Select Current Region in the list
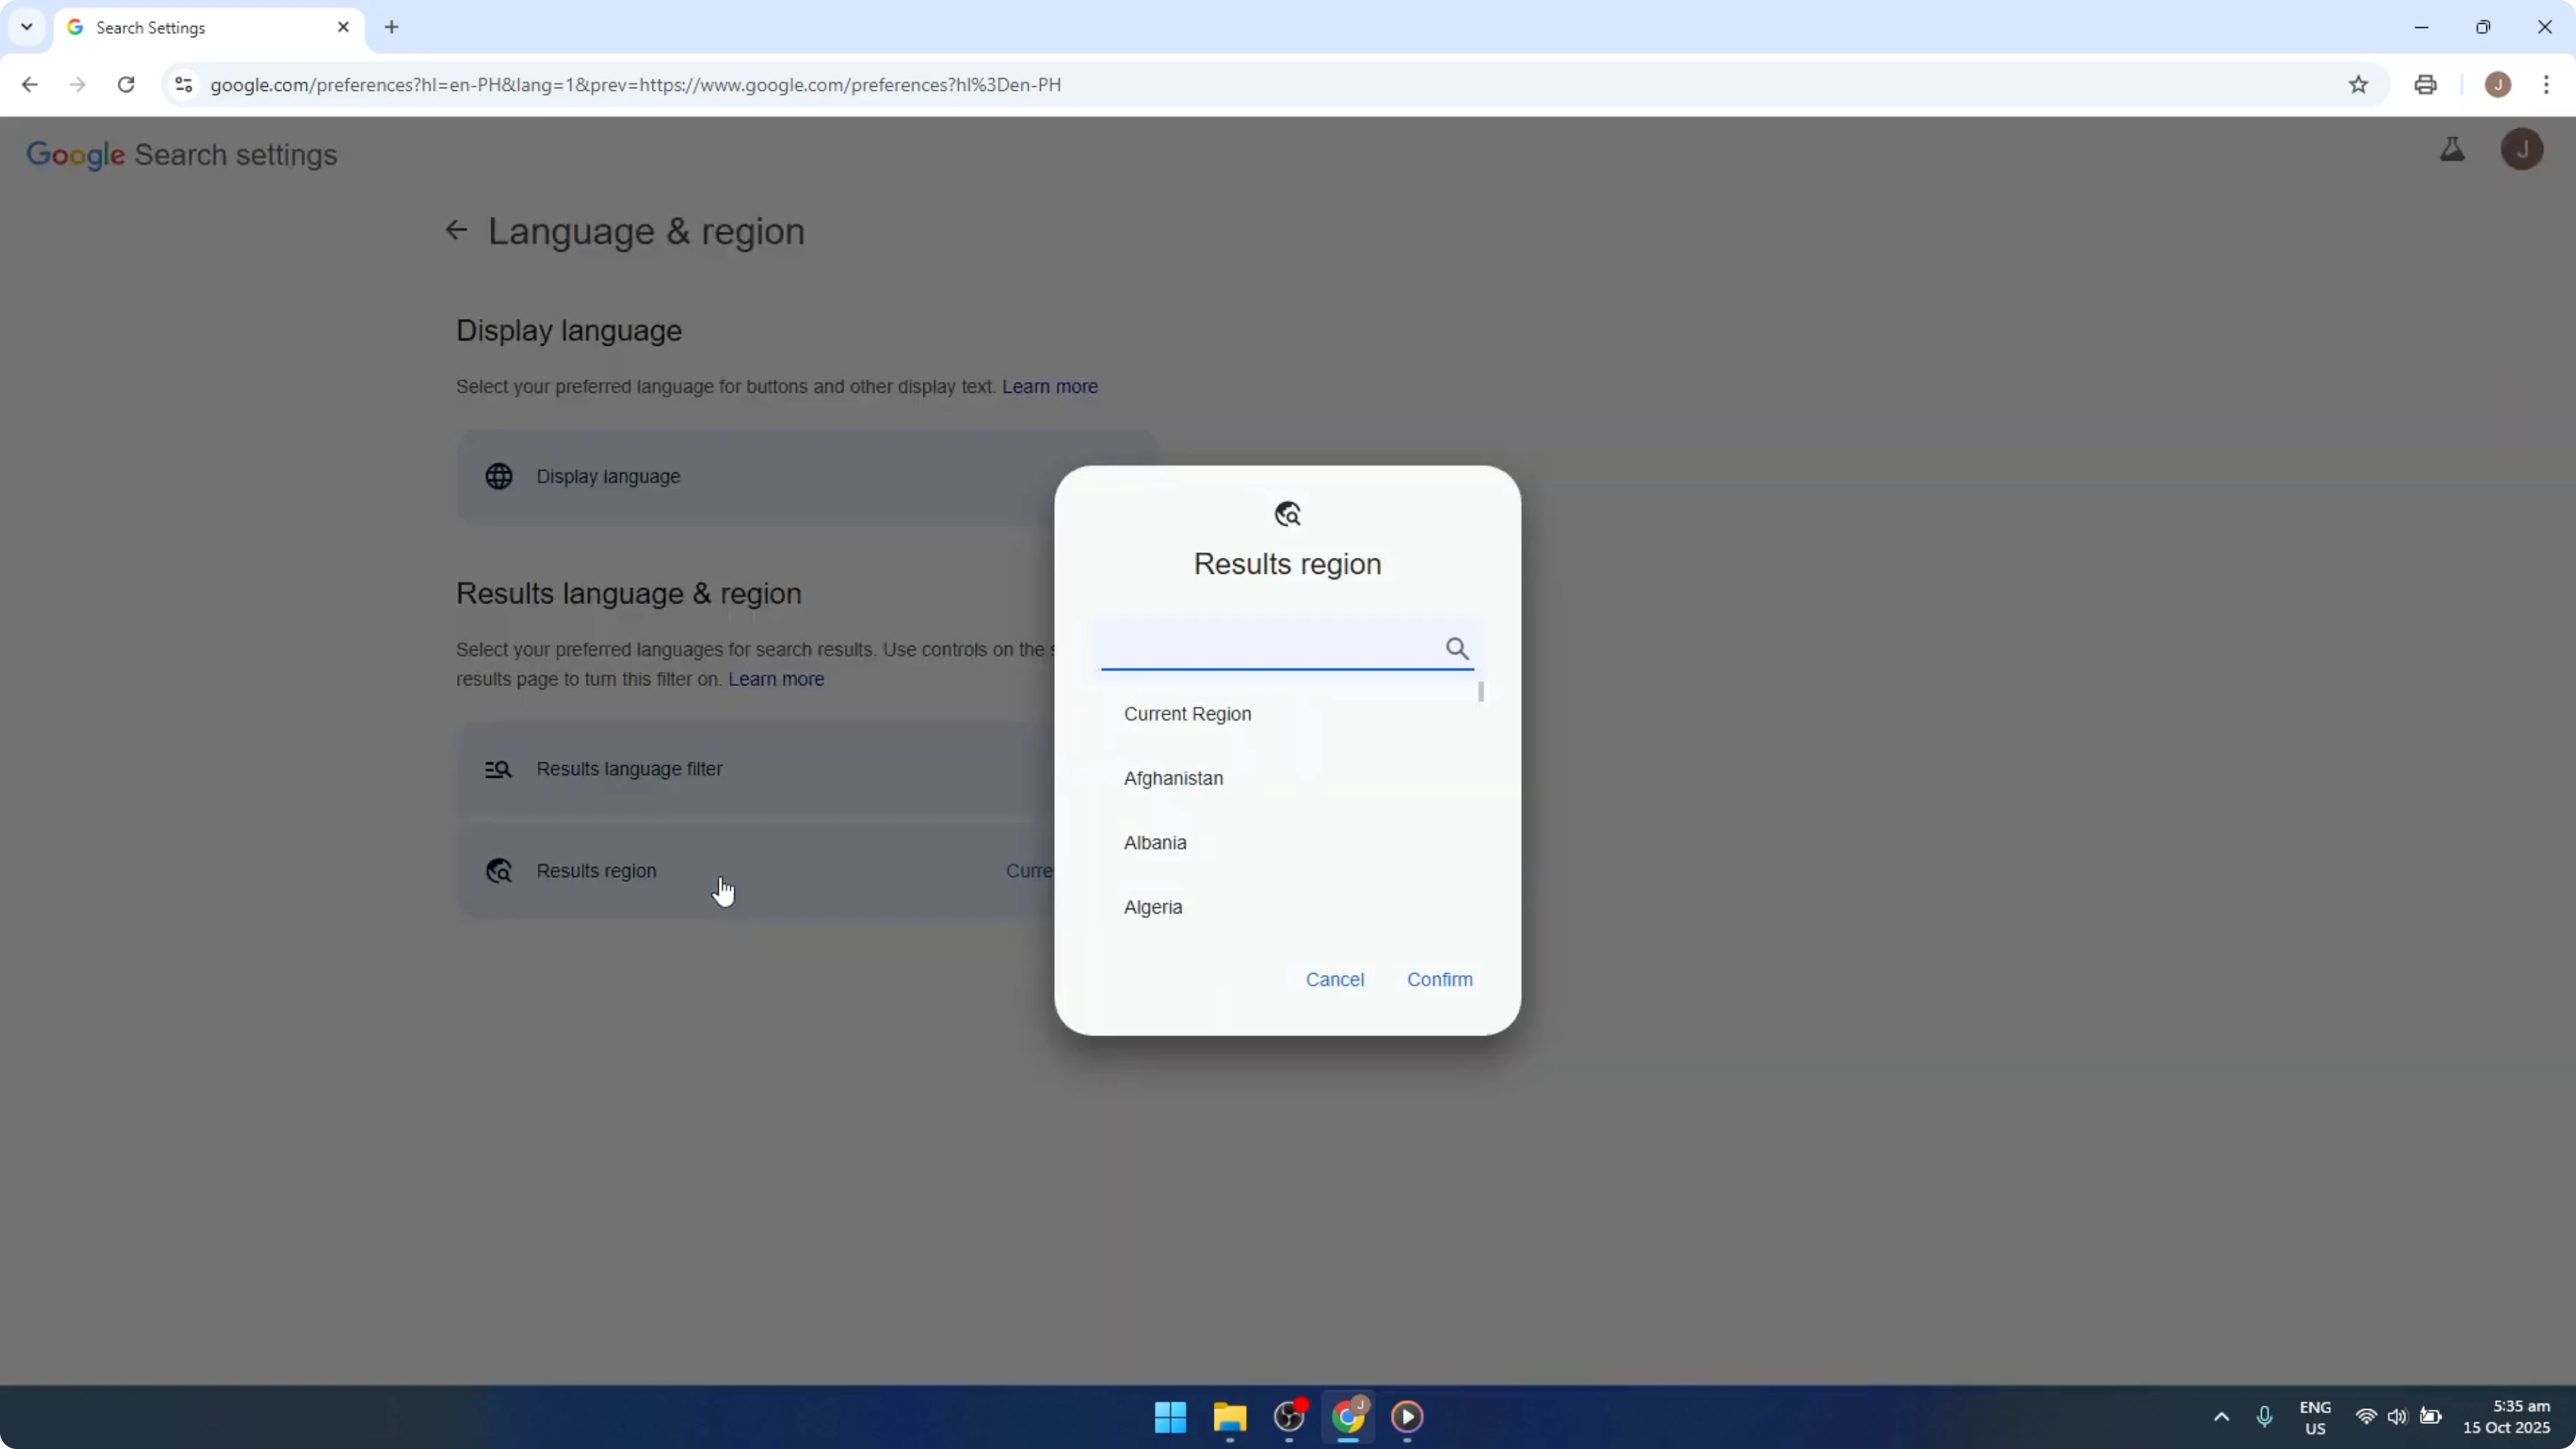2576x1449 pixels. 1187,714
